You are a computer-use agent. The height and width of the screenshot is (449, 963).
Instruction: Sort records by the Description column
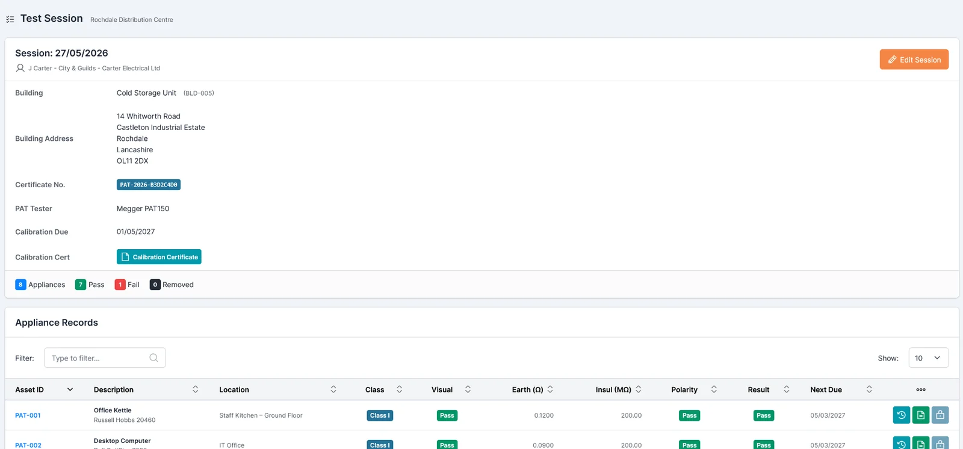195,390
